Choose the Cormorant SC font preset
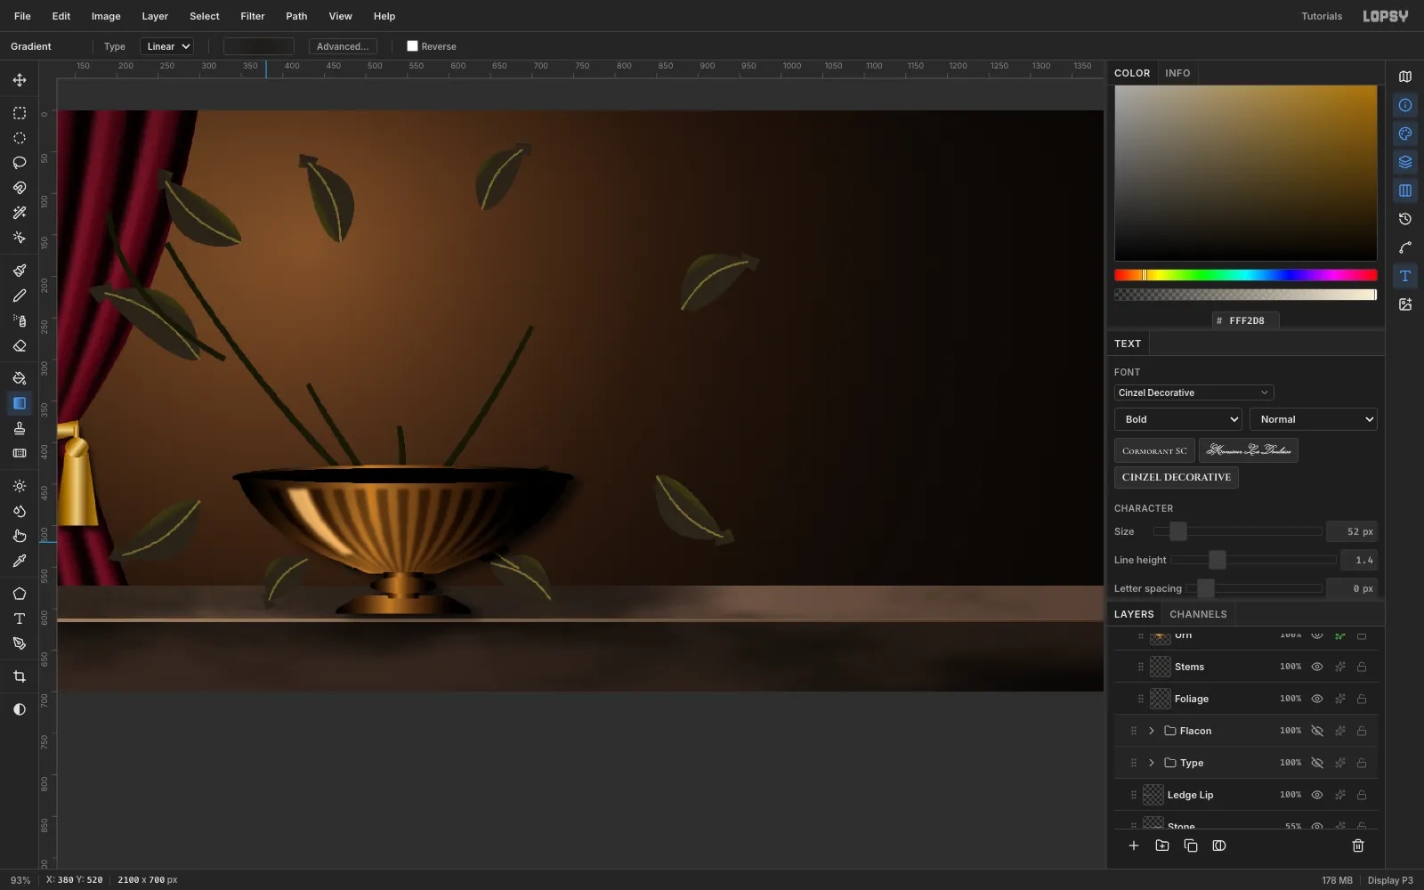 (1154, 450)
